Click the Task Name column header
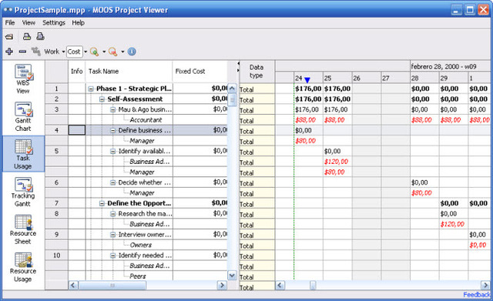Image resolution: width=493 pixels, height=301 pixels. point(129,72)
